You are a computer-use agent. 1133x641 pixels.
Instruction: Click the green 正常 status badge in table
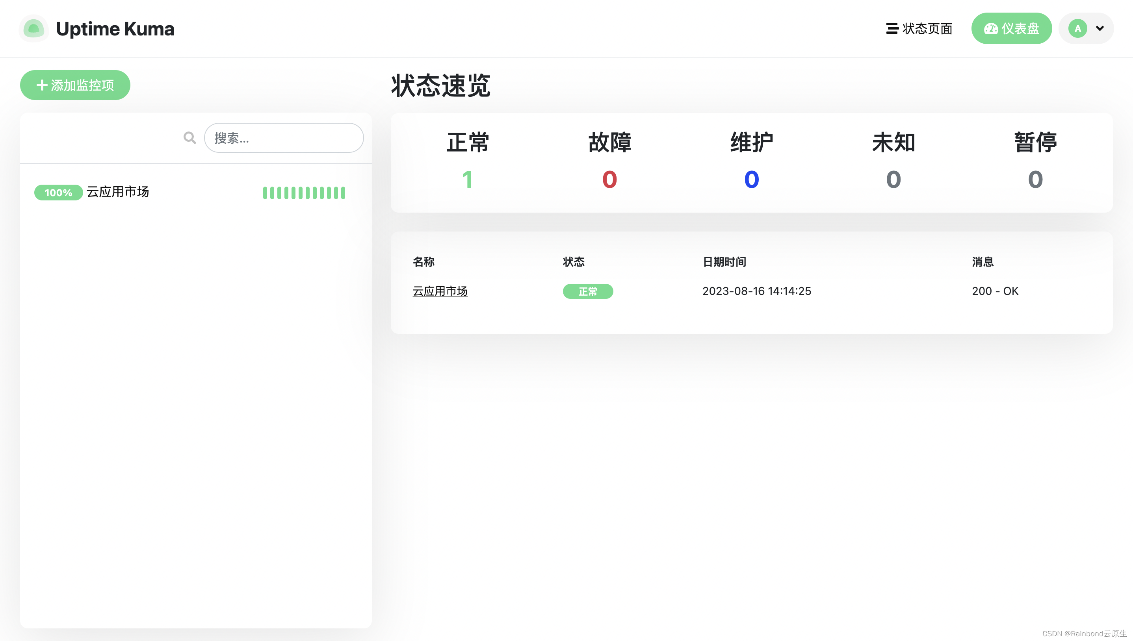tap(588, 291)
